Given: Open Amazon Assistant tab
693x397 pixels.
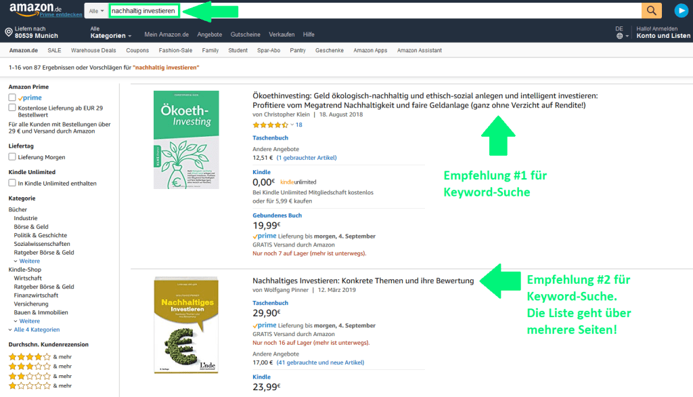Looking at the screenshot, I should pyautogui.click(x=420, y=50).
